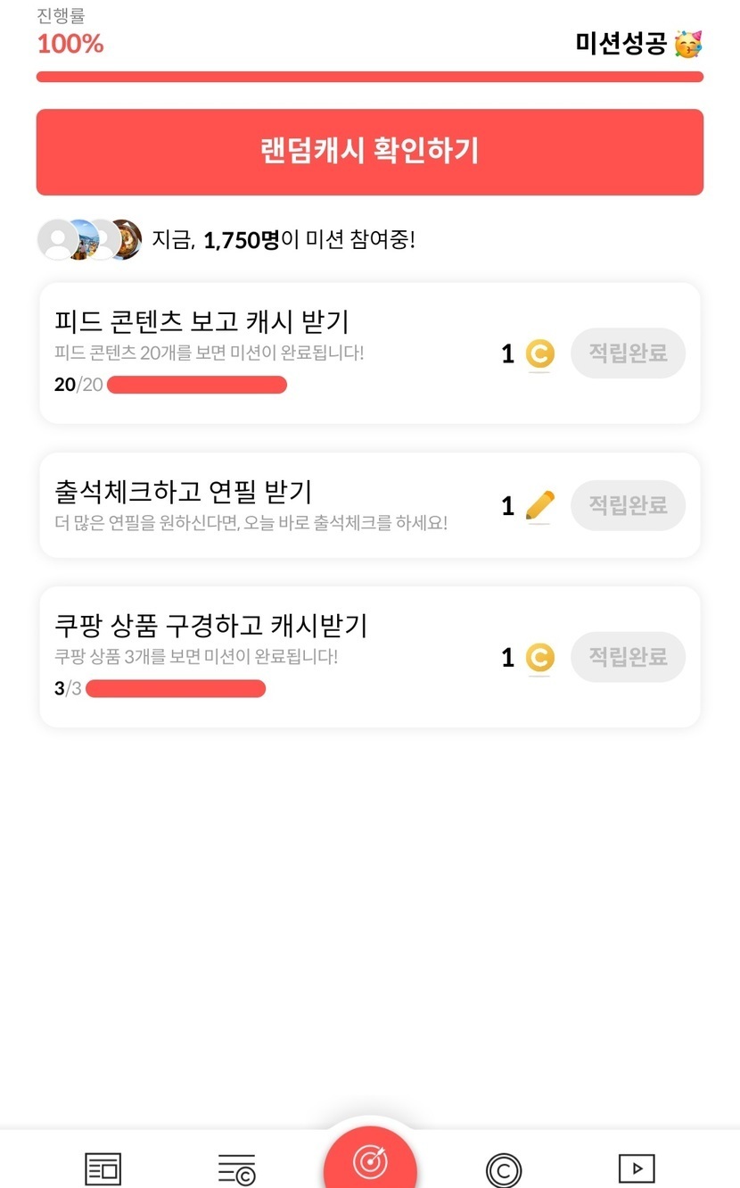Screen dimensions: 740x1188
Task: Click the 3/3 Coupang progress bar
Action: click(x=176, y=689)
